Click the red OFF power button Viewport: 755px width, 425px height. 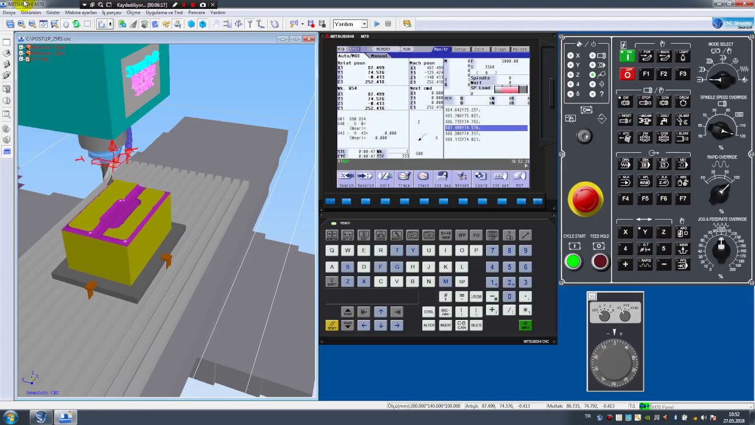coord(627,74)
